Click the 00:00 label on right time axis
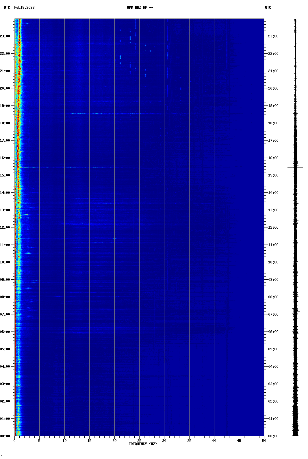Viewport: 308px width, 459px height. (x=273, y=436)
